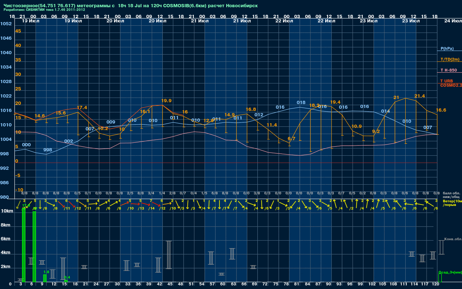Click the 10.2 temperature value
Image resolution: width=462 pixels, height=289 pixels.
pyautogui.click(x=103, y=129)
